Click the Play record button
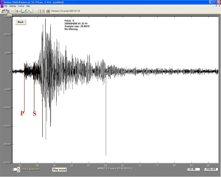Viewport: 221px width, 177px height. click(x=60, y=170)
